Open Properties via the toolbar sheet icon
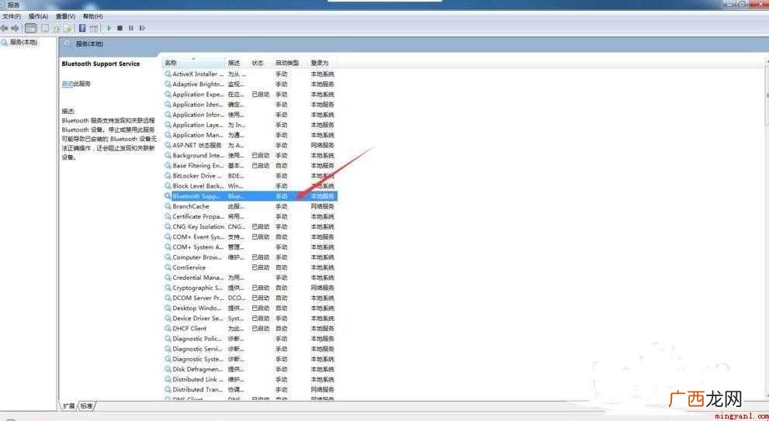 click(45, 29)
